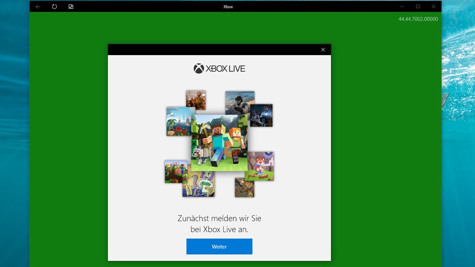Refresh the Xbox app with reload icon
The image size is (475, 267).
pyautogui.click(x=55, y=6)
